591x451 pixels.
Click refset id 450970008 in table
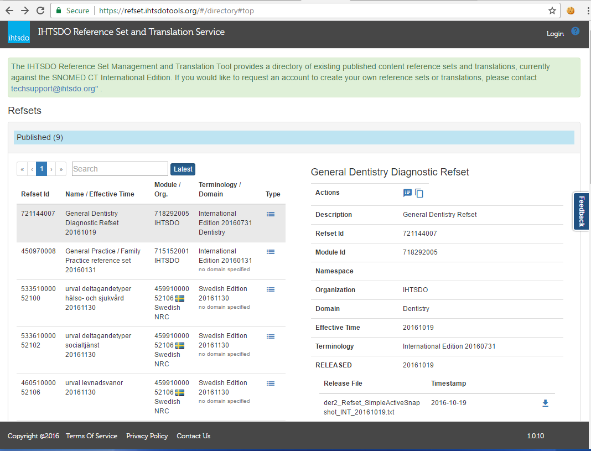(38, 251)
